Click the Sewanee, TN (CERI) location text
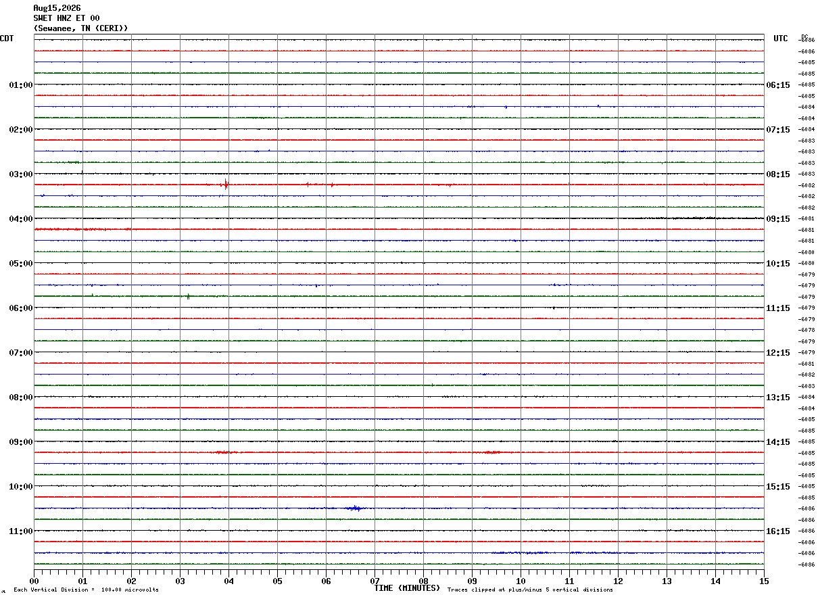Screen dimensions: 818x599 click(80, 28)
